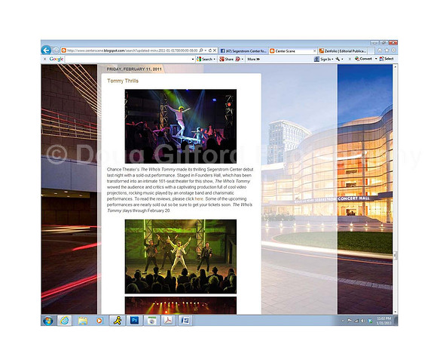Show hidden system tray icons arrow
The image size is (437, 338).
[x=343, y=321]
